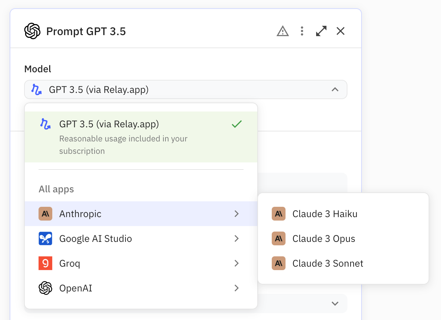Expand the Groq submenu chevron
Image resolution: width=441 pixels, height=320 pixels.
coord(236,263)
